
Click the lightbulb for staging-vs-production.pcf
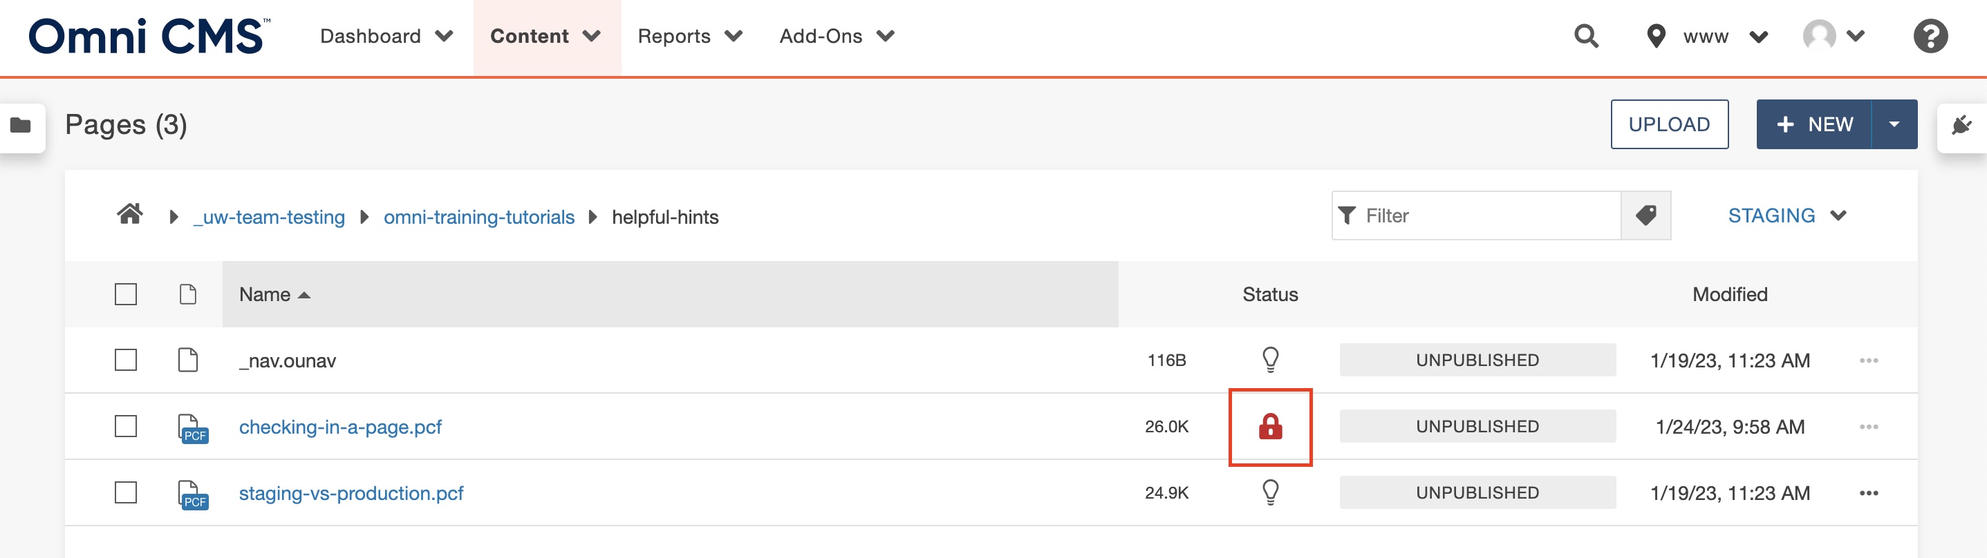point(1269,492)
